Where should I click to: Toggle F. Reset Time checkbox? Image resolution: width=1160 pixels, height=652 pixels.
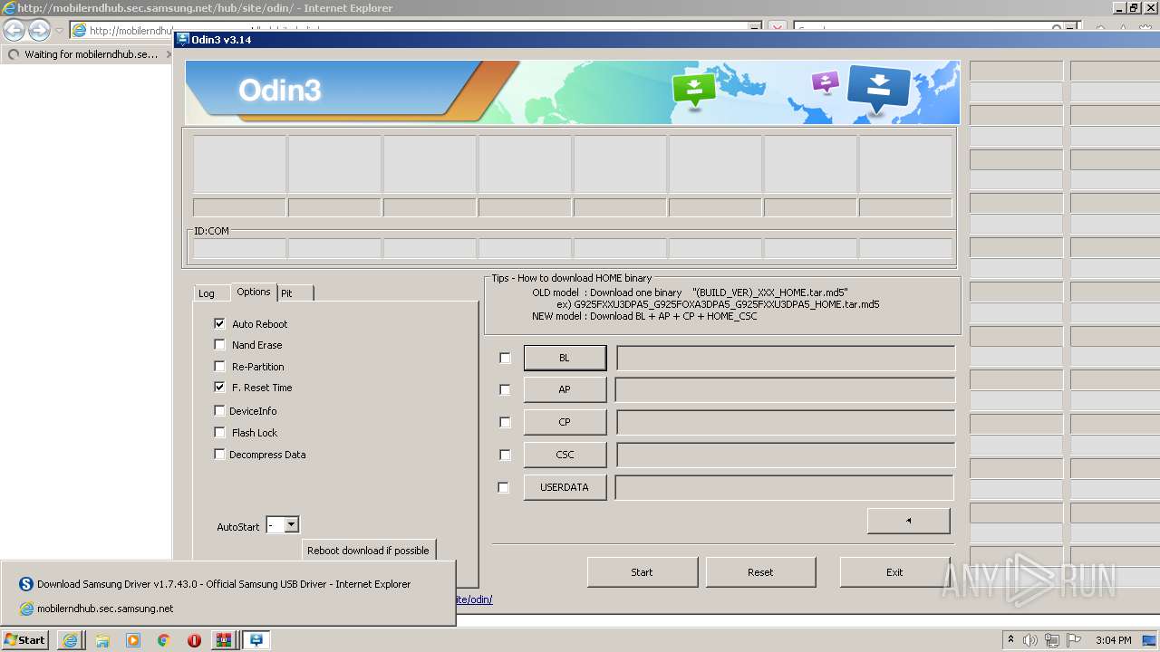click(219, 387)
